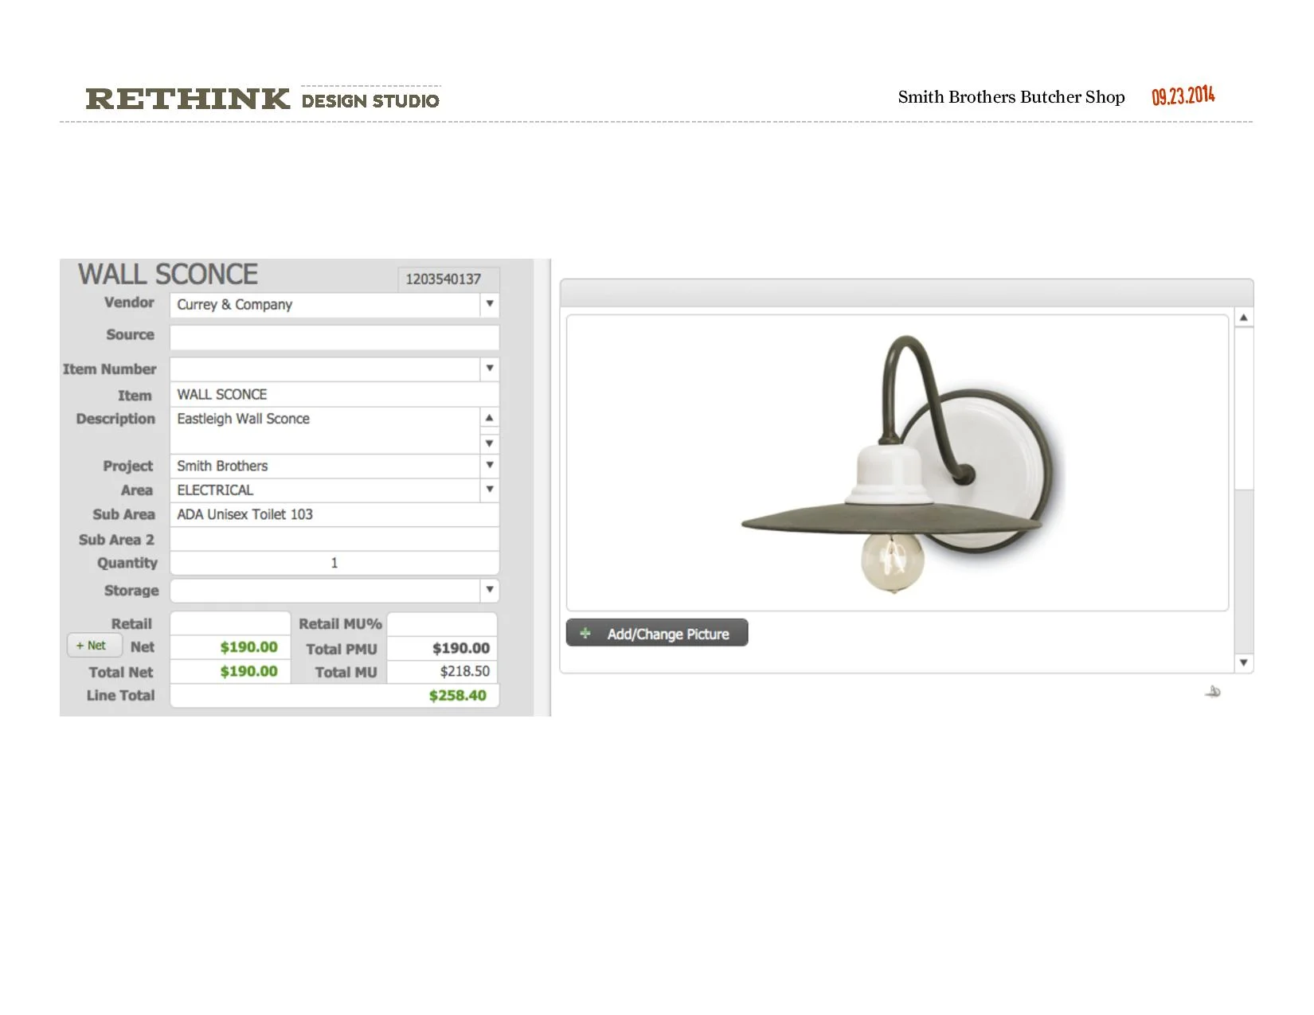The width and height of the screenshot is (1314, 1015).
Task: Click the Quantity label
Action: point(127,563)
